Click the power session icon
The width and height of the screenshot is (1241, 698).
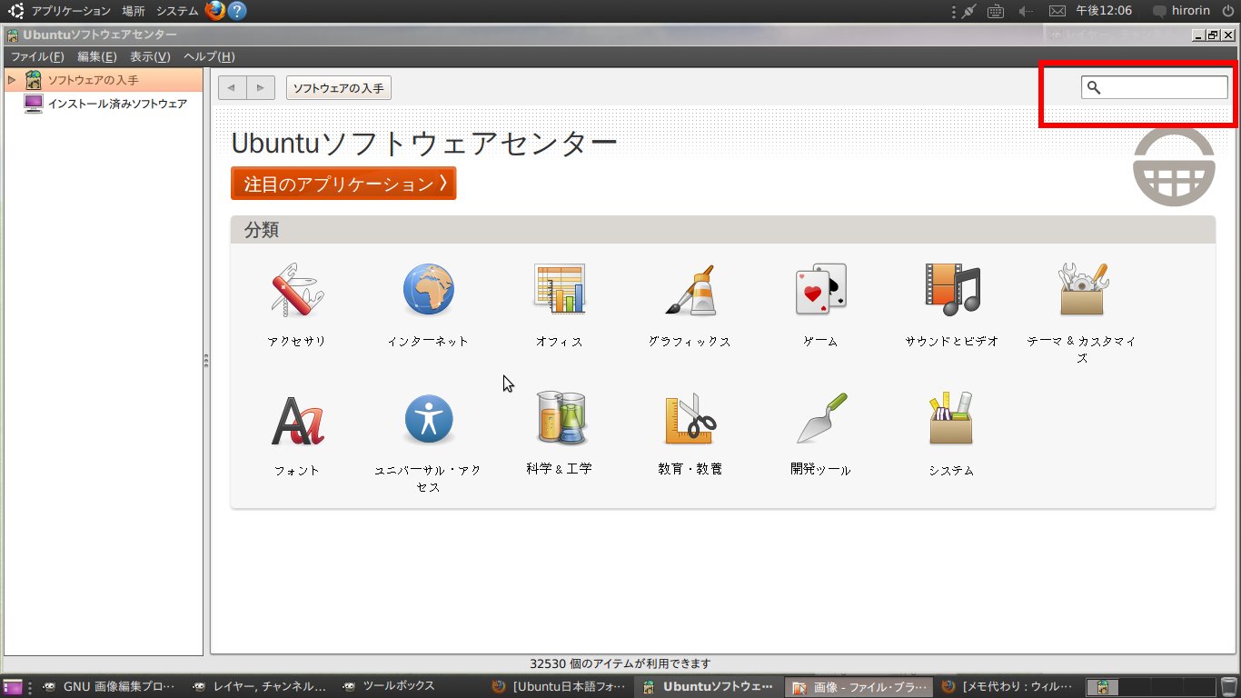pos(1228,11)
